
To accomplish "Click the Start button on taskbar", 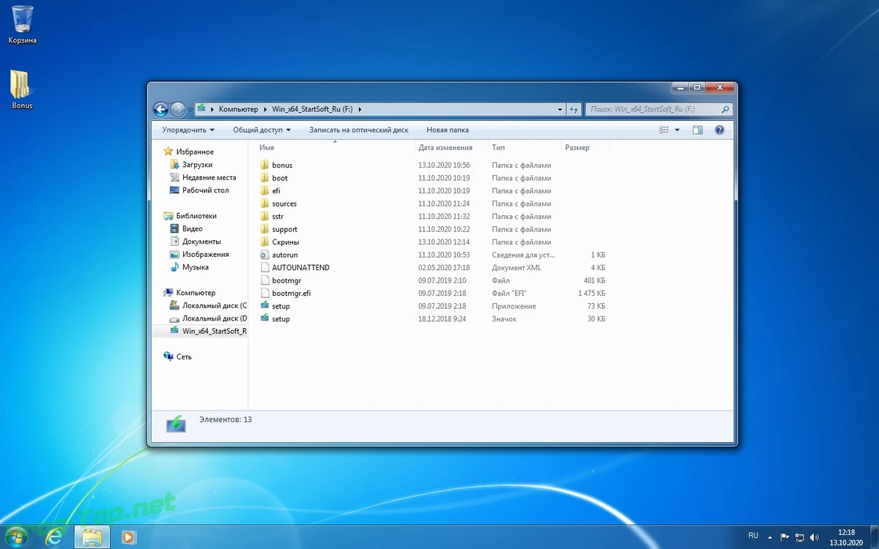I will click(x=15, y=537).
